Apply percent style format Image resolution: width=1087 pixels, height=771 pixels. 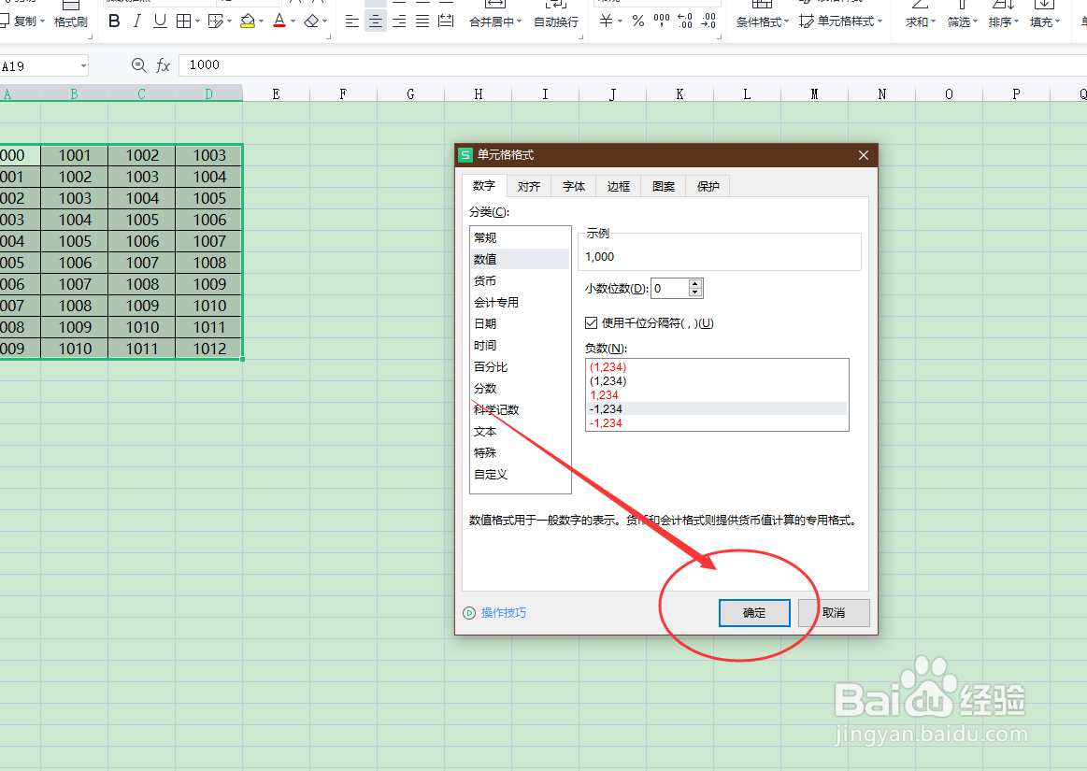638,21
